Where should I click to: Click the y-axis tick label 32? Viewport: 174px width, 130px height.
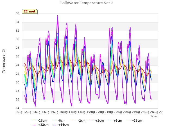coord(17,31)
